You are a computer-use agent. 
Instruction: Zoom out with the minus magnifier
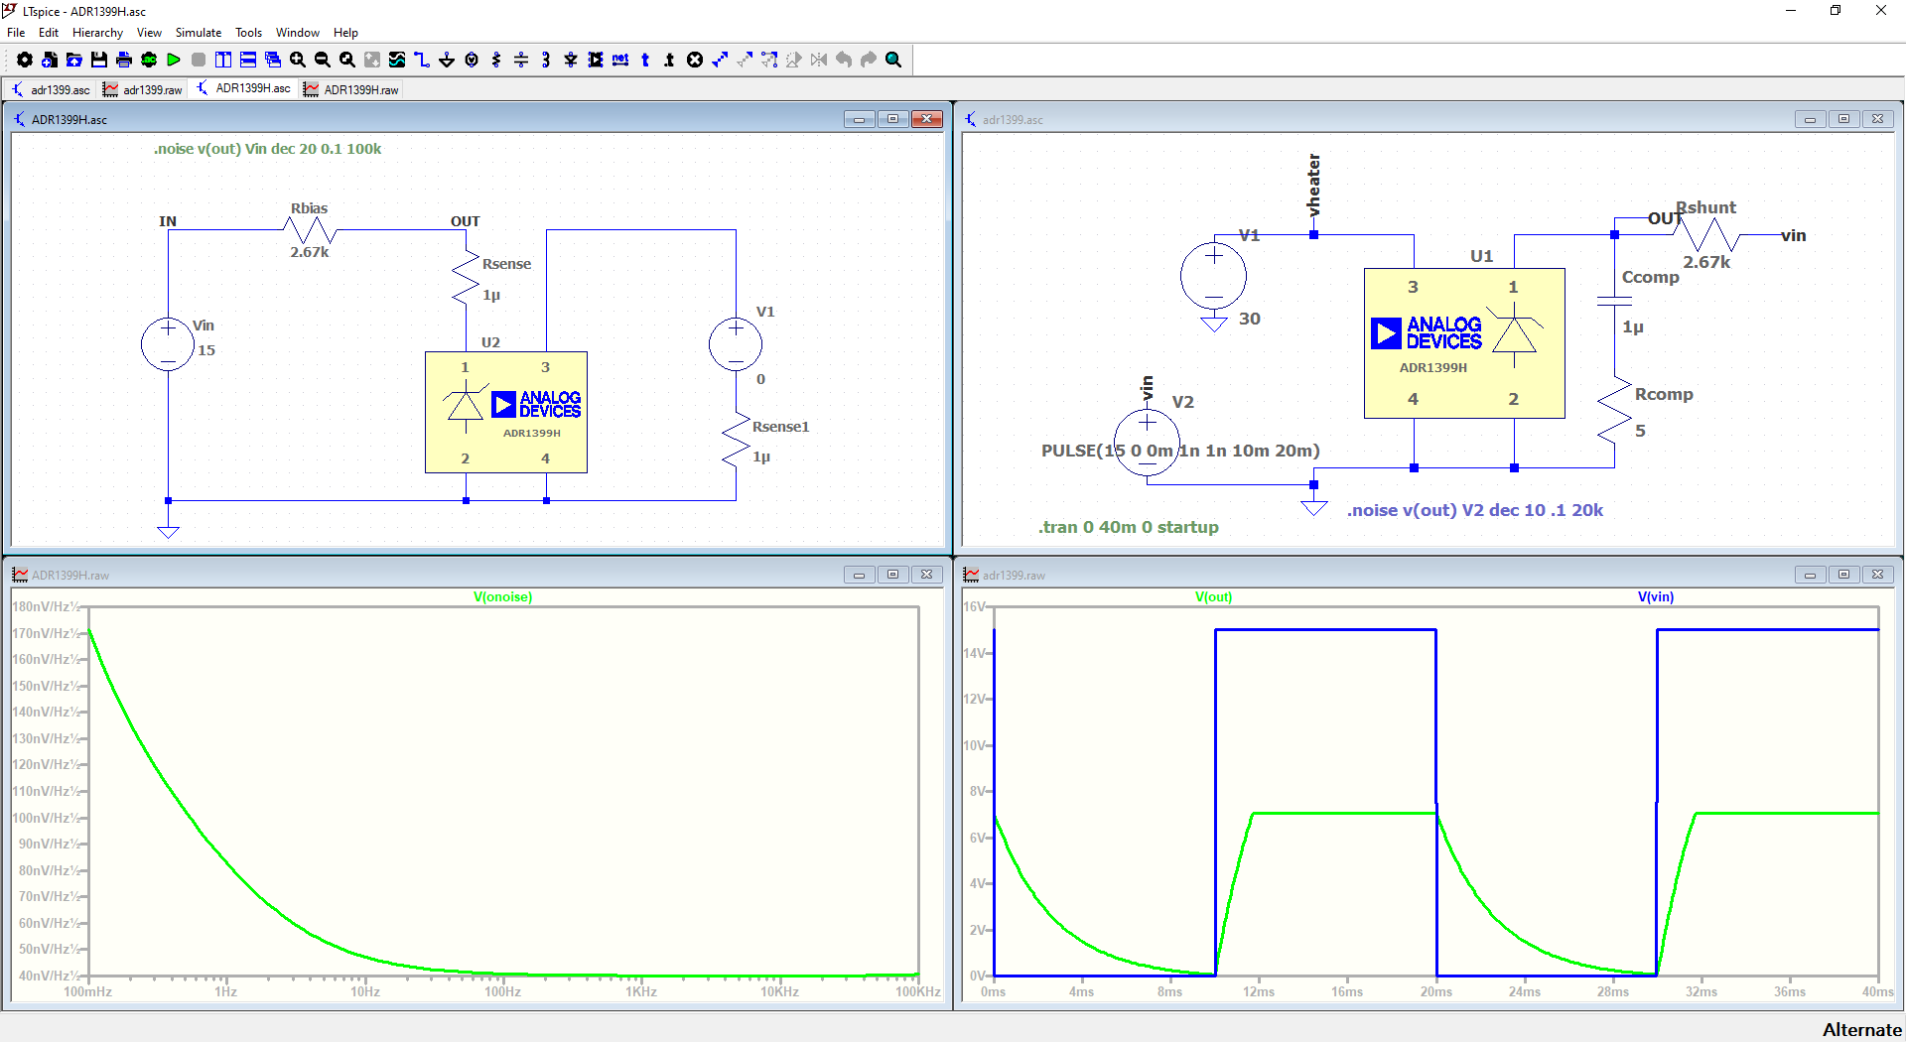pyautogui.click(x=323, y=60)
